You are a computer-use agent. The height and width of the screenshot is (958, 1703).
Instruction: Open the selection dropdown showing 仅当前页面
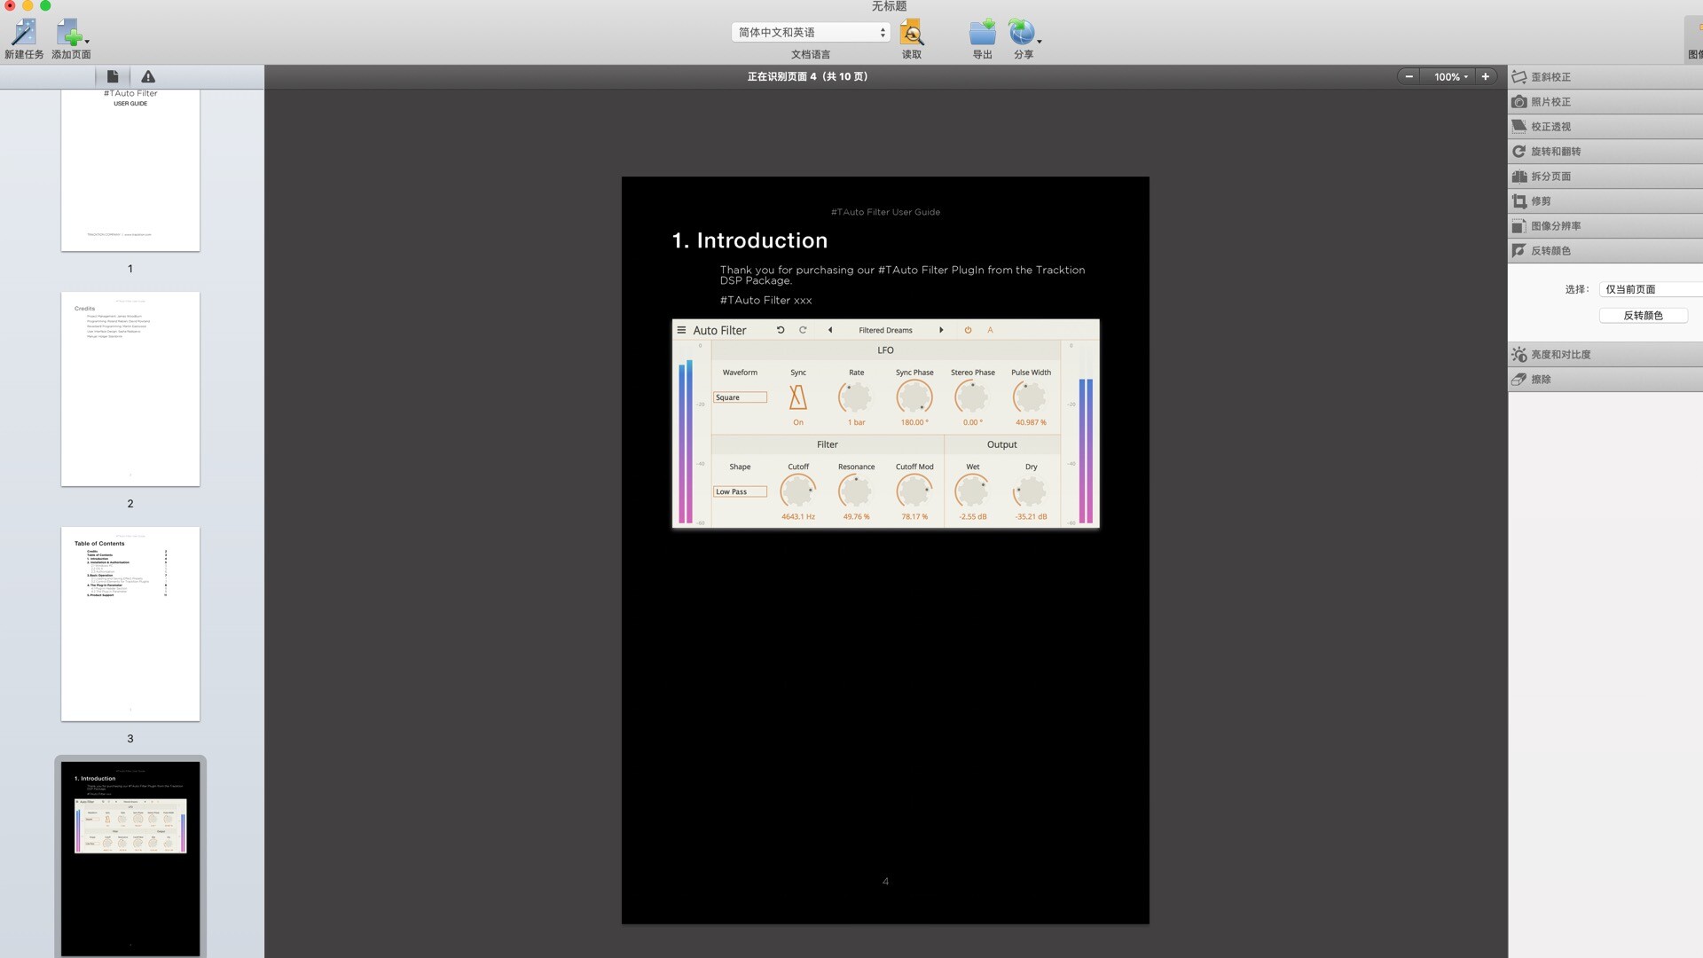pos(1651,289)
